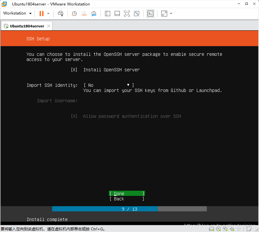Click the greyed-out disc status icon
This screenshot has width=259, height=232.
click(x=239, y=229)
